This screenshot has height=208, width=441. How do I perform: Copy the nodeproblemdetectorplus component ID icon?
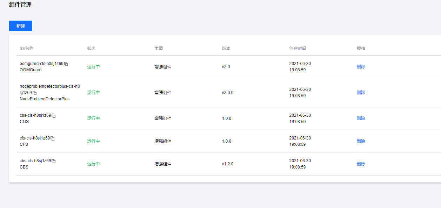click(35, 93)
